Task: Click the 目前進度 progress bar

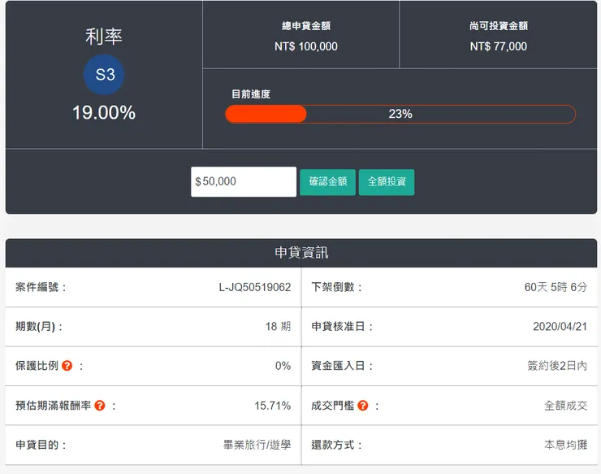Action: (400, 114)
